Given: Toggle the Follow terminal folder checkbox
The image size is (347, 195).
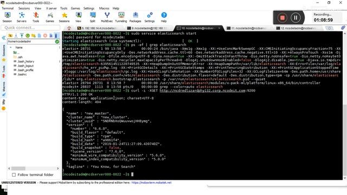Looking at the screenshot, I should [14, 175].
